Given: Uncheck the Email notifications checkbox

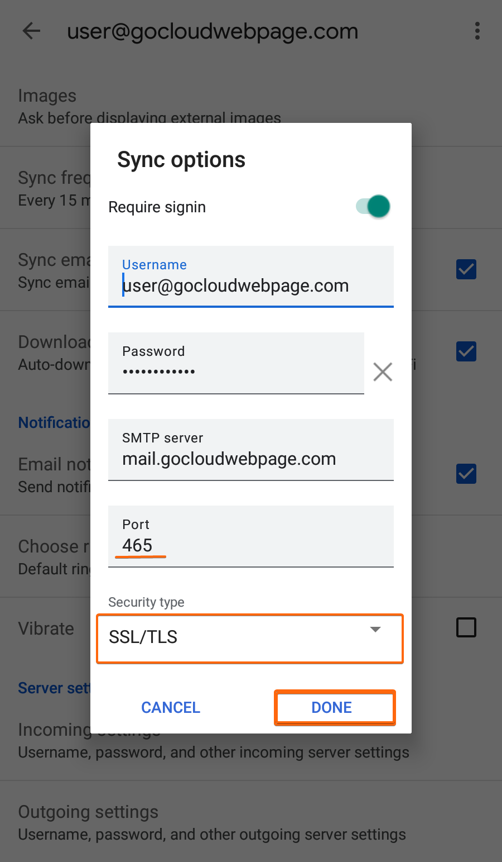Looking at the screenshot, I should (x=466, y=474).
